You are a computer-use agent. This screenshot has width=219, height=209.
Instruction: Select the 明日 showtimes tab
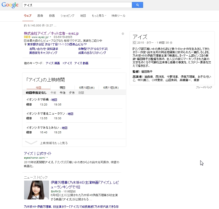62,88
